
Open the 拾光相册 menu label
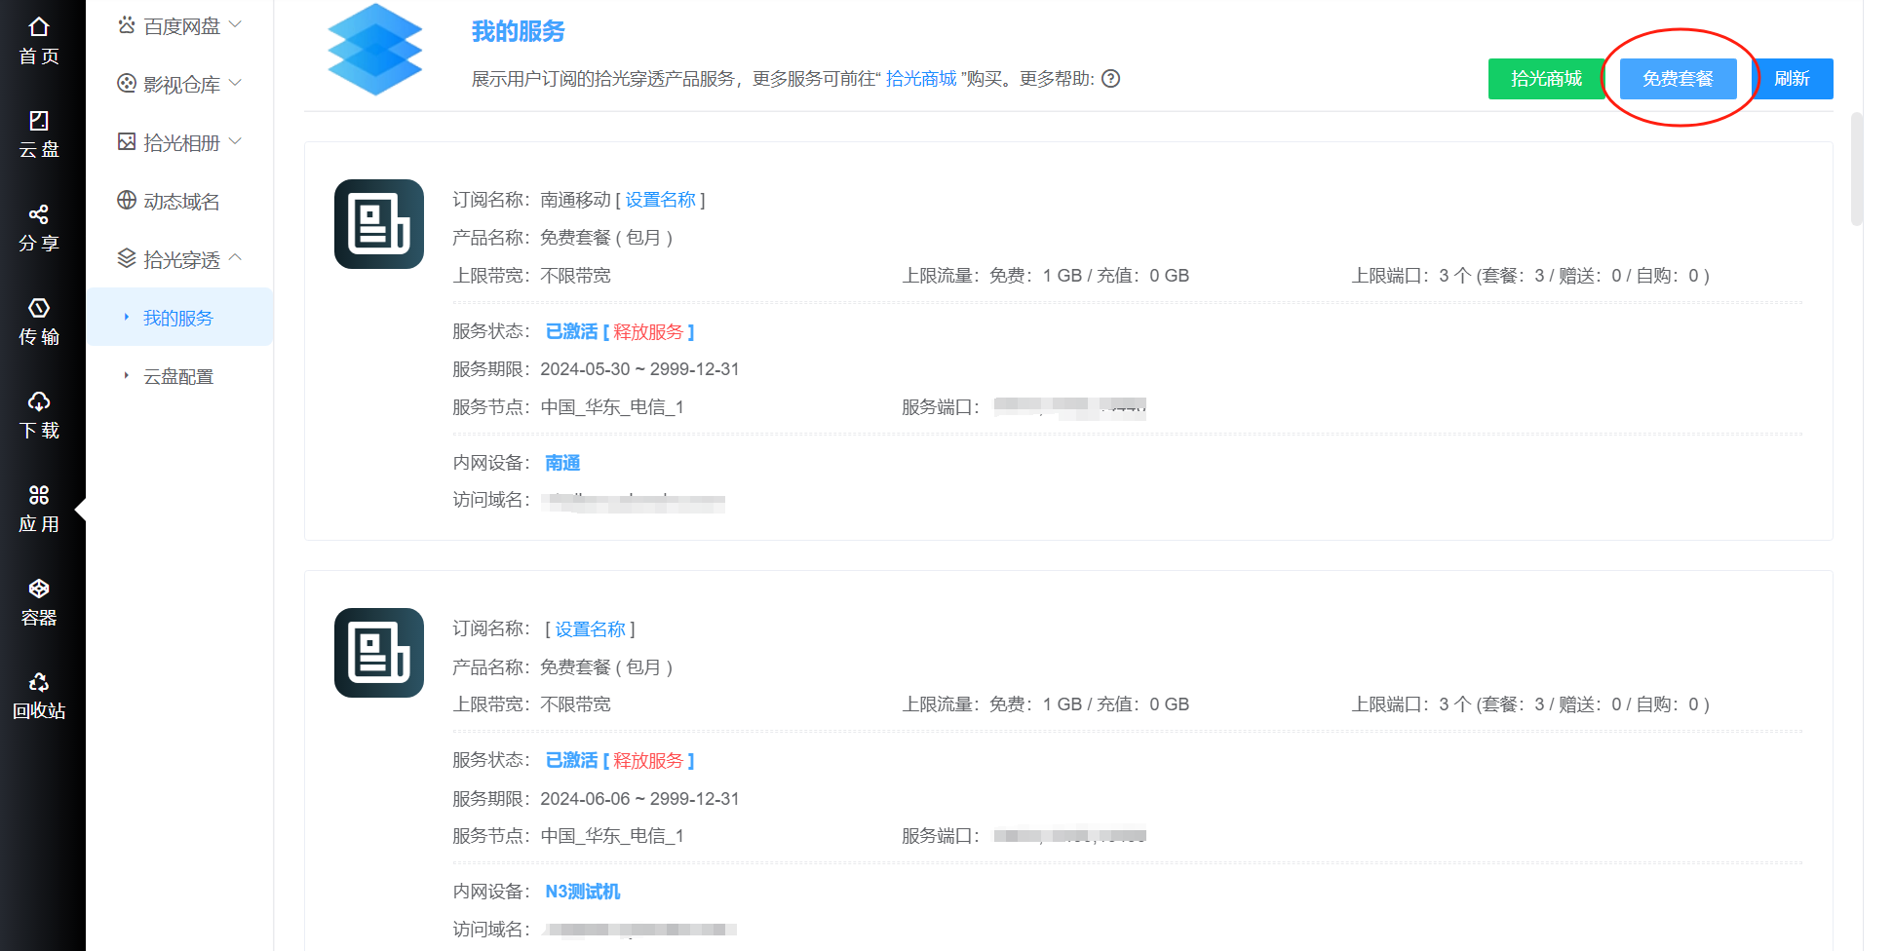(181, 143)
